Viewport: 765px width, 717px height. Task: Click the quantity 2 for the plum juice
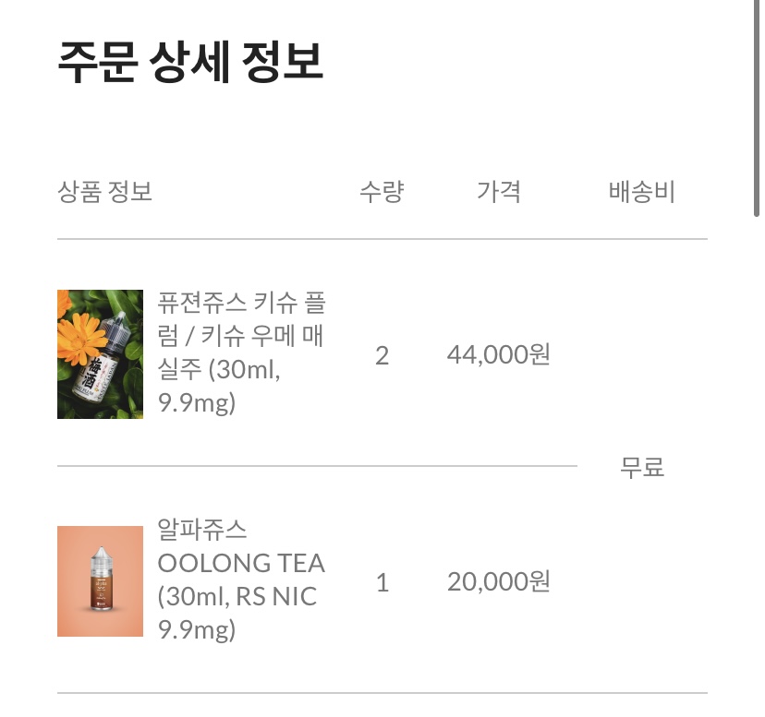pyautogui.click(x=382, y=355)
